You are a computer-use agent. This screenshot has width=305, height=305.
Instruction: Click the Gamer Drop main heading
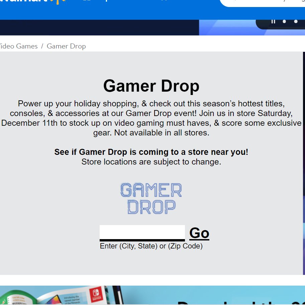pyautogui.click(x=151, y=86)
